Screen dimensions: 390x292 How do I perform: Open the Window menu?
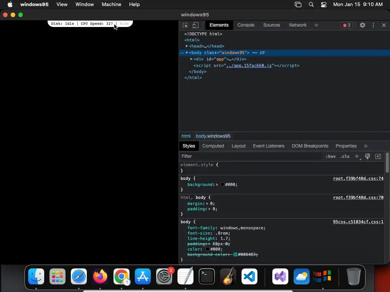tap(85, 5)
